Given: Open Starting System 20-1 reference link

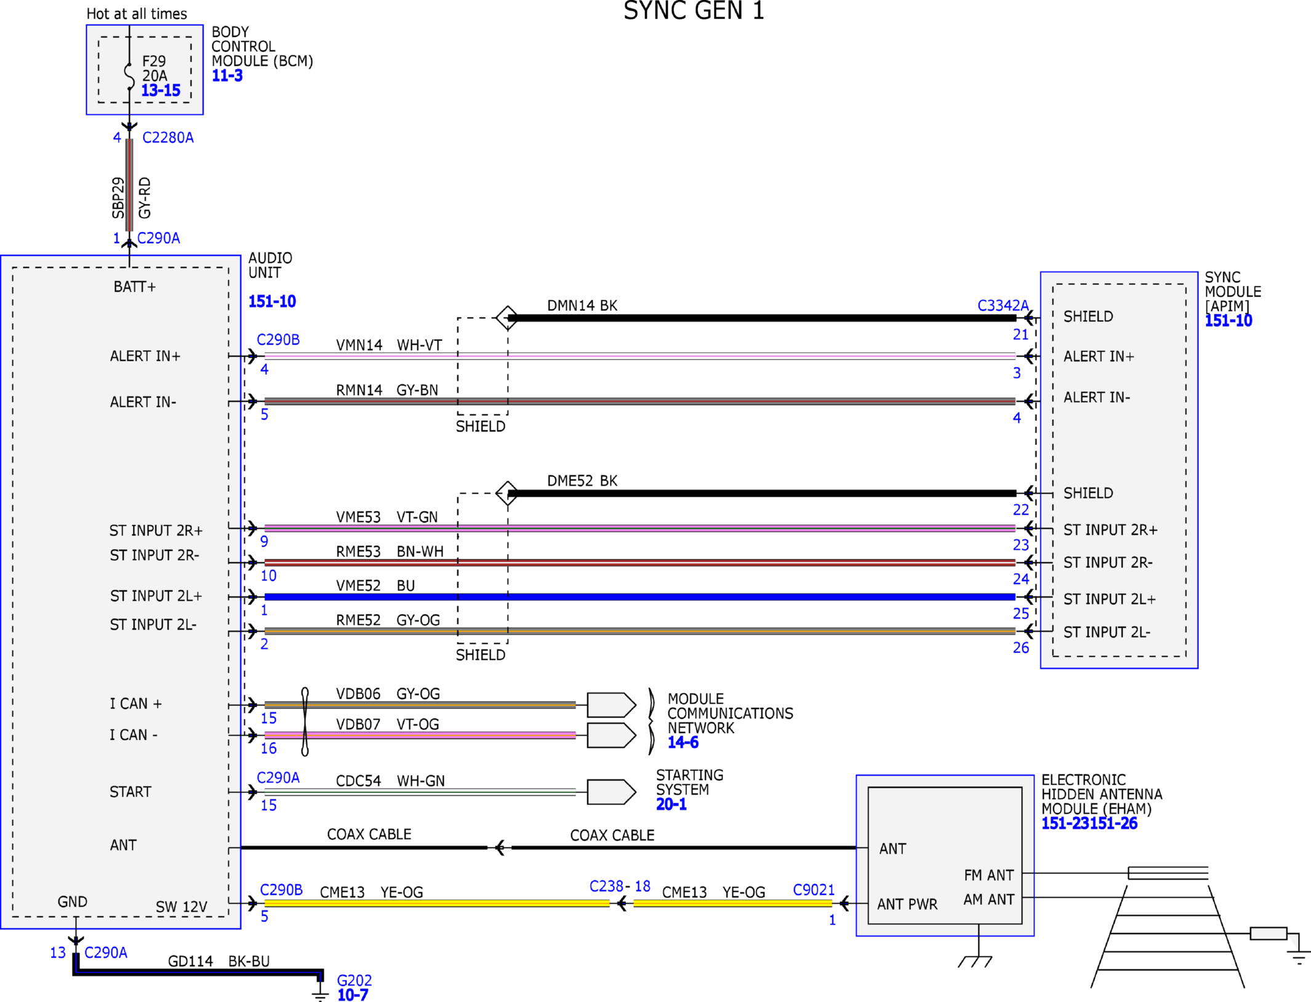Looking at the screenshot, I should click(x=671, y=804).
